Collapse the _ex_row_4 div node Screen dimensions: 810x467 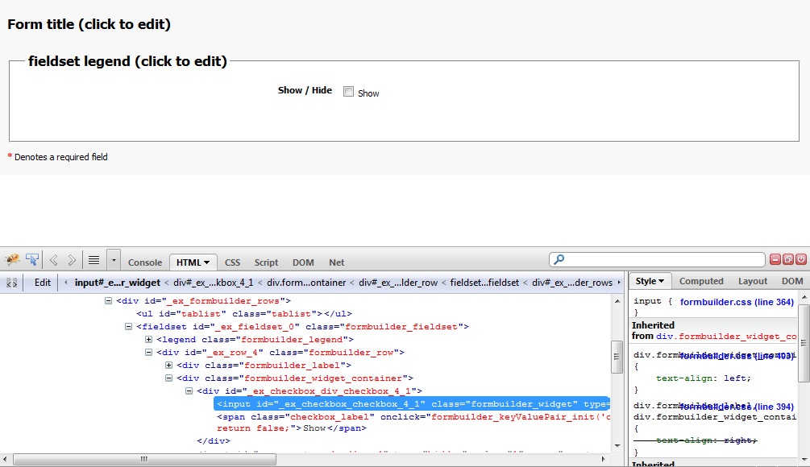click(x=149, y=353)
